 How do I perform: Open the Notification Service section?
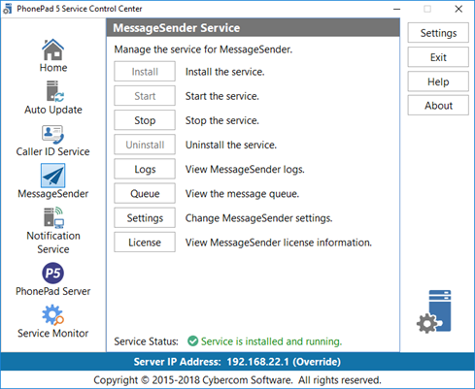pyautogui.click(x=53, y=231)
